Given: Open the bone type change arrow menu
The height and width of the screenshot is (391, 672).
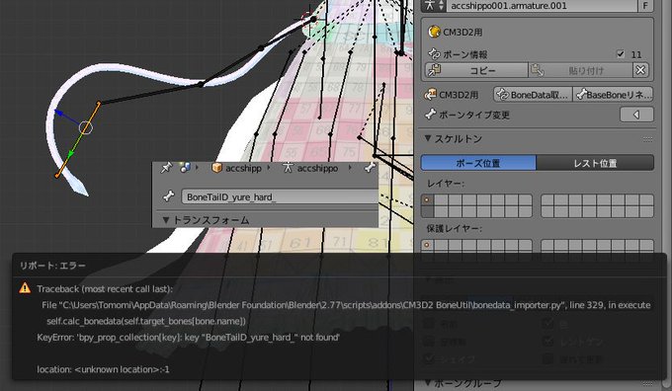Looking at the screenshot, I should point(636,115).
